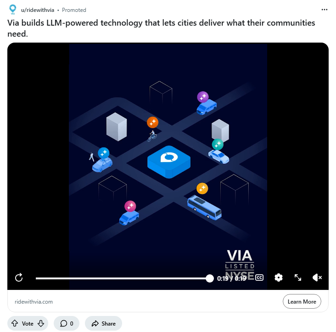Click the blue bus in the video
The width and height of the screenshot is (336, 332).
pyautogui.click(x=204, y=207)
